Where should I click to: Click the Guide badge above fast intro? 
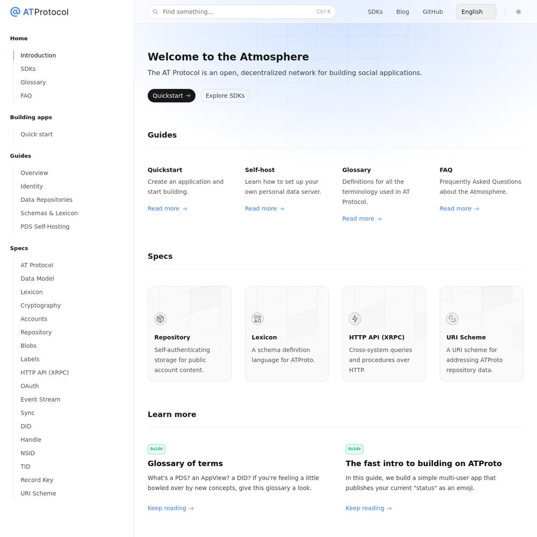coord(354,449)
